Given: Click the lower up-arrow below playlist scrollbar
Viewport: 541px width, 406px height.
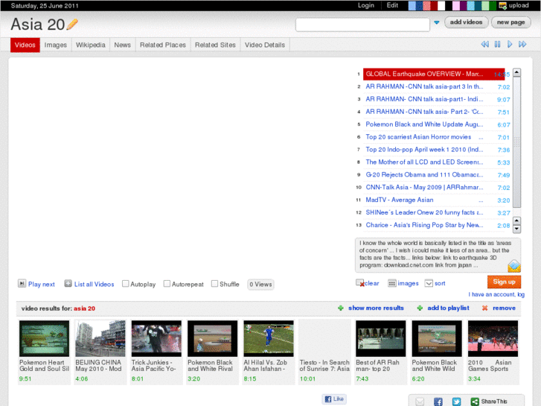Looking at the screenshot, I should coord(516,221).
